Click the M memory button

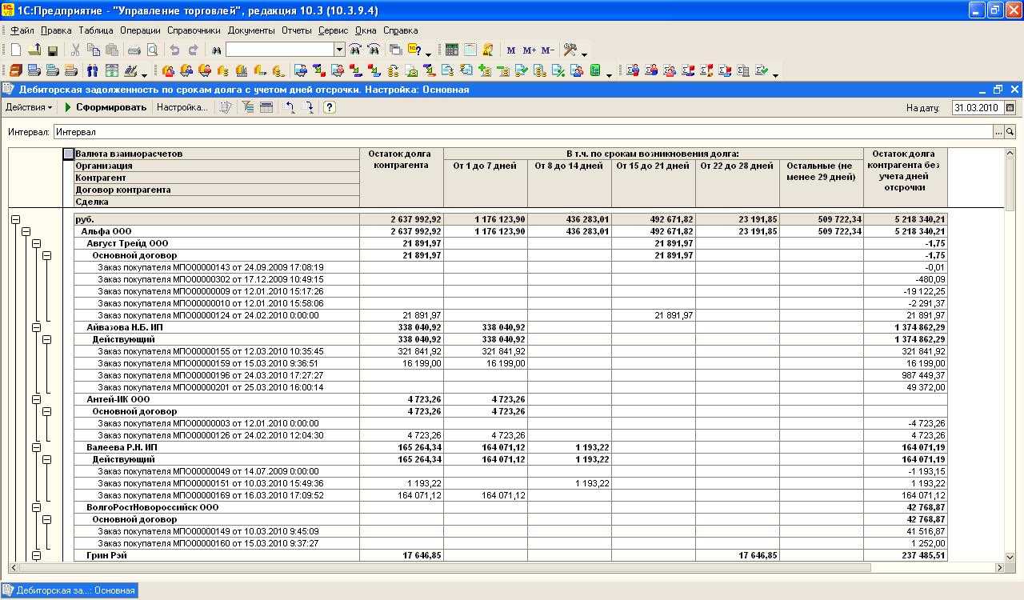point(511,50)
